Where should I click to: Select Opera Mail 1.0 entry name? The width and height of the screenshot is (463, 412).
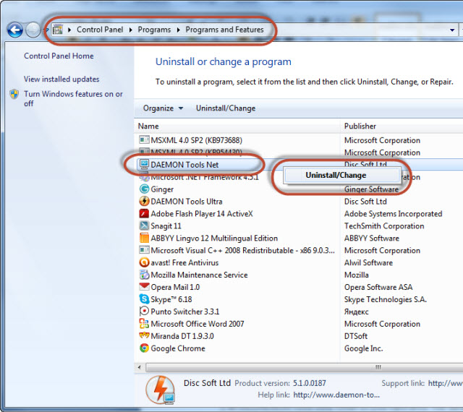click(175, 287)
